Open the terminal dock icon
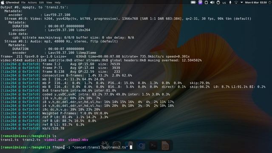This screenshot has height=153, width=272. point(153,145)
